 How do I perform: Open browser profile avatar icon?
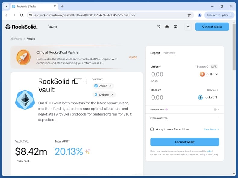tap(199, 15)
